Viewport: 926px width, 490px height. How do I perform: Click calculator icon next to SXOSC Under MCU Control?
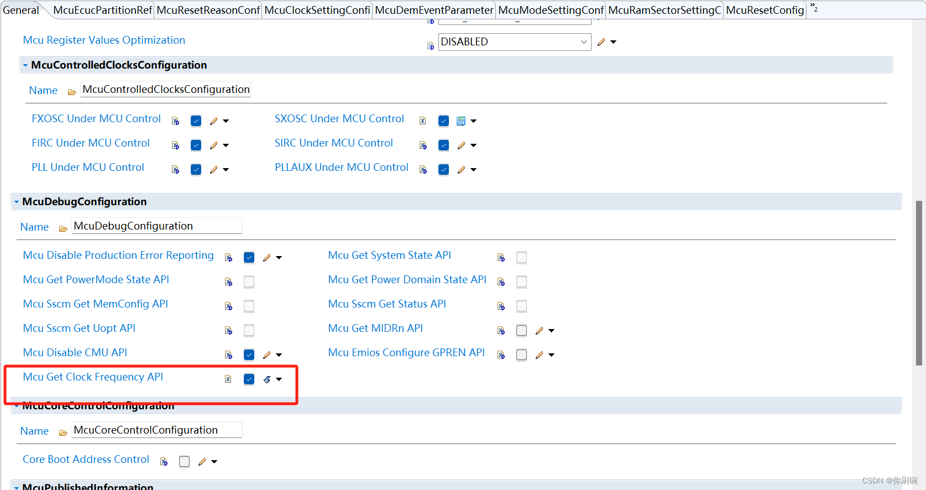tap(461, 121)
